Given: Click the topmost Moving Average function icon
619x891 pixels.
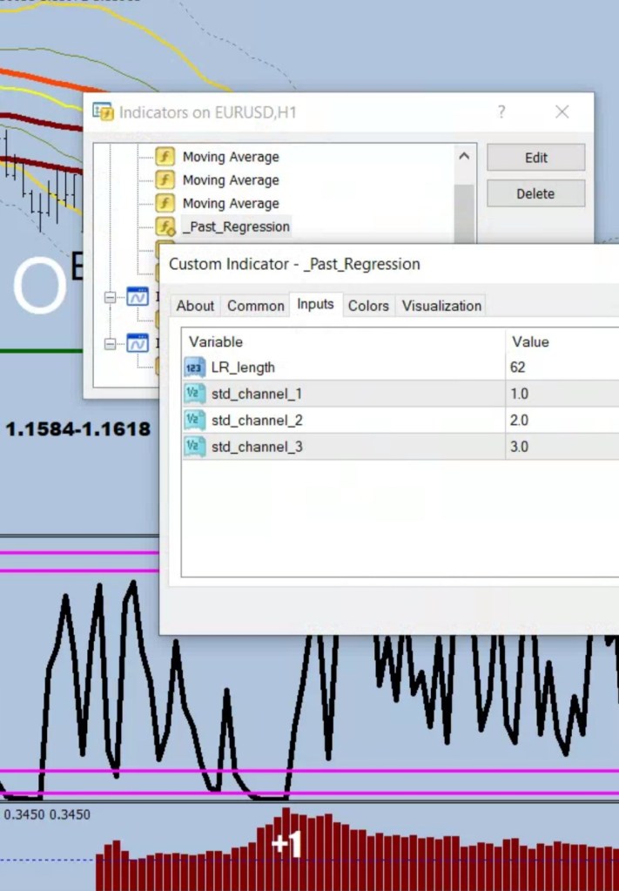Looking at the screenshot, I should pyautogui.click(x=165, y=157).
